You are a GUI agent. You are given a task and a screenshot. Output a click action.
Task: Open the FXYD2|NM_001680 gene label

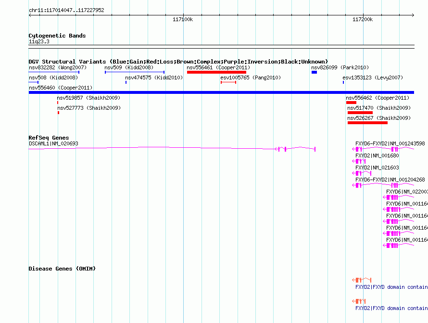(377, 155)
